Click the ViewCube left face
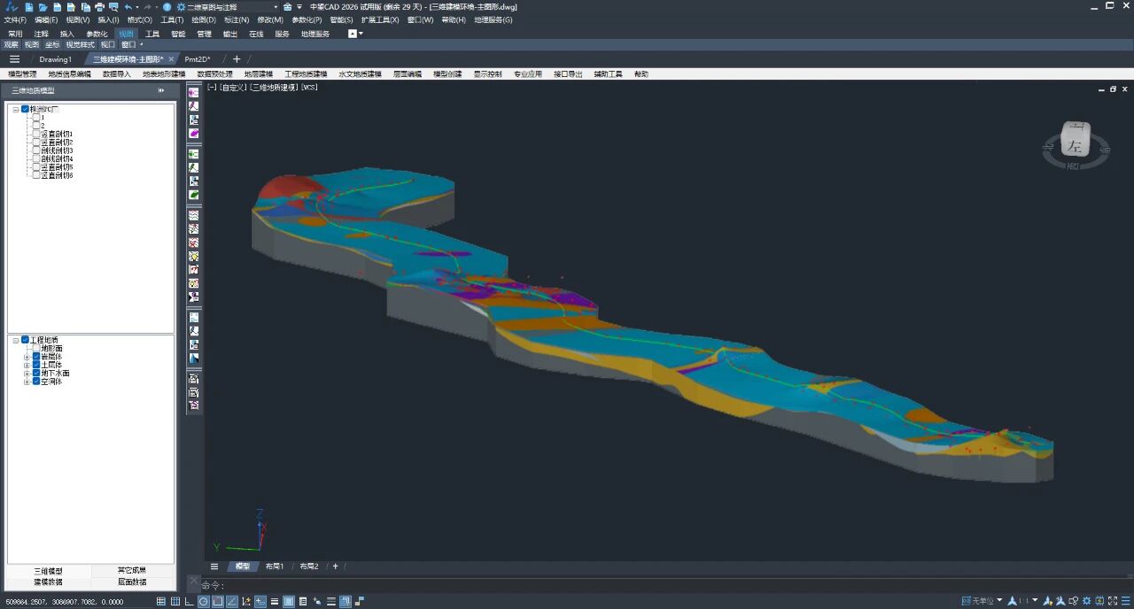1134x609 pixels. pyautogui.click(x=1075, y=144)
